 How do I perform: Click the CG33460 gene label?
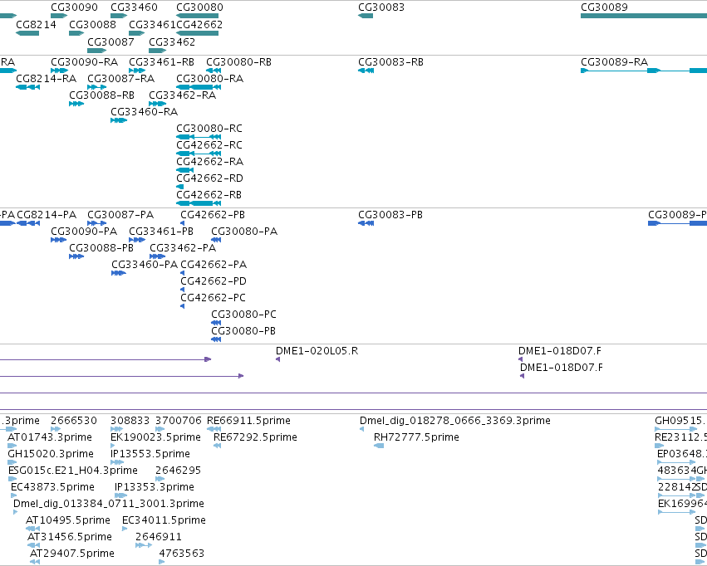[x=134, y=7]
